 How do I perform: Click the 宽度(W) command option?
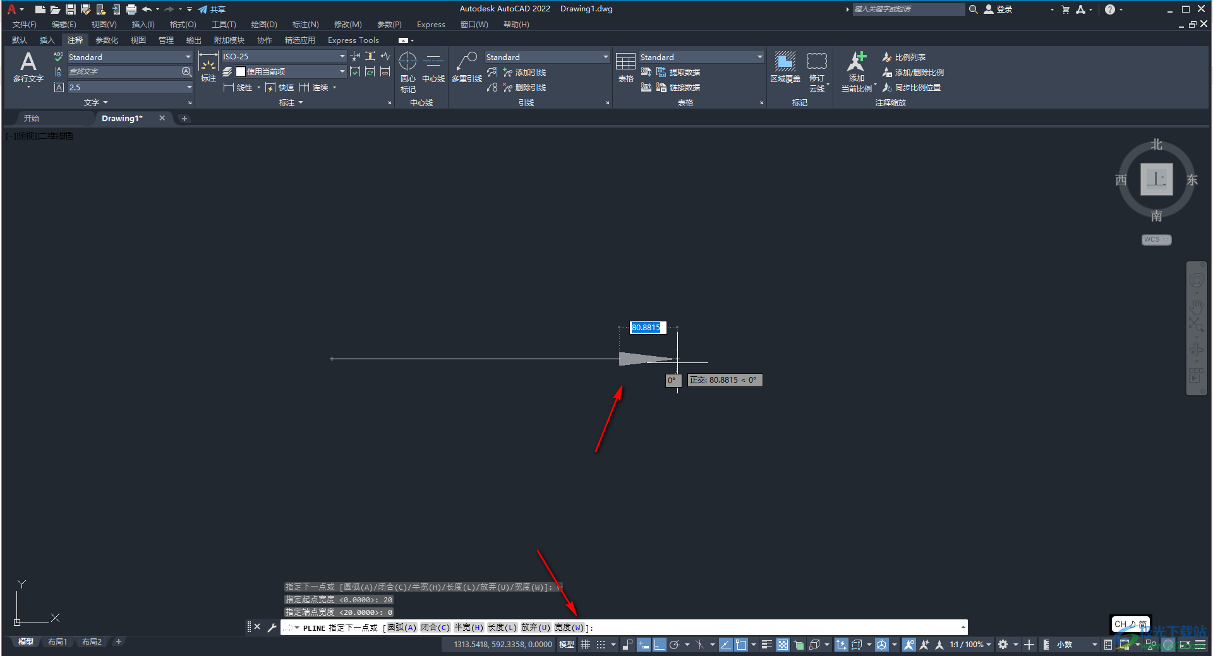click(x=569, y=628)
